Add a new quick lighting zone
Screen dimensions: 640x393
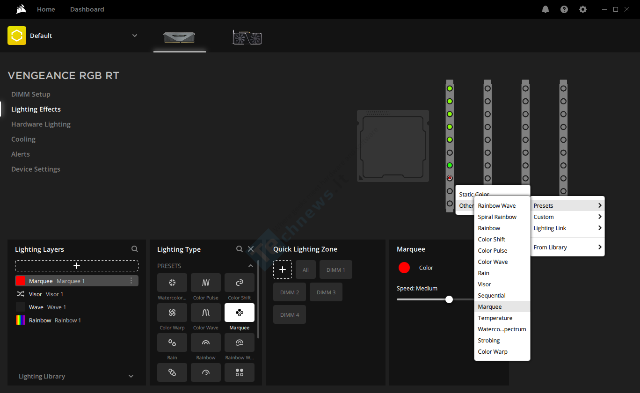(x=283, y=269)
